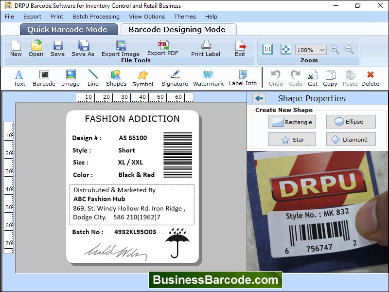Image resolution: width=389 pixels, height=292 pixels.
Task: Create a Star shape
Action: 292,139
